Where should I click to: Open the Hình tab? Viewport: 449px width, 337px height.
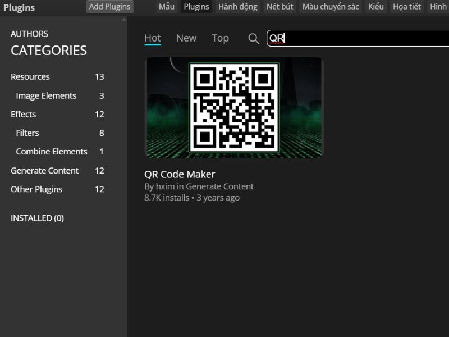(x=438, y=7)
